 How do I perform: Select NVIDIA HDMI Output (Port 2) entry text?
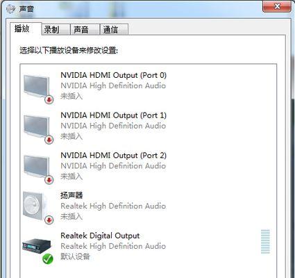click(113, 155)
